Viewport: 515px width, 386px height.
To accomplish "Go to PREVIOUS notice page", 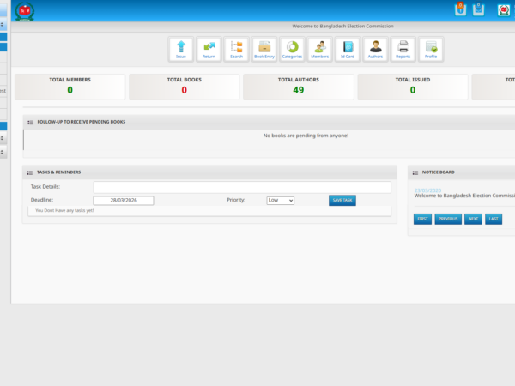I will coord(448,219).
